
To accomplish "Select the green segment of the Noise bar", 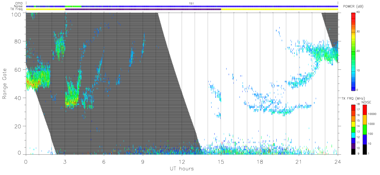I will pyautogui.click(x=73, y=6).
